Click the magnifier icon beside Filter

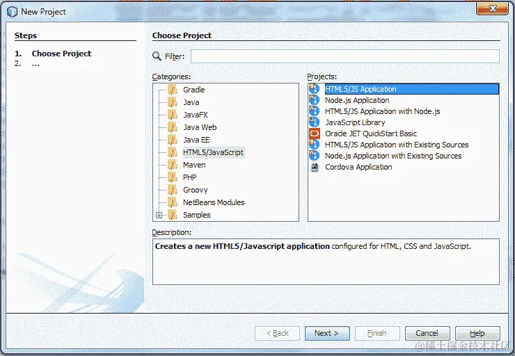click(x=157, y=56)
